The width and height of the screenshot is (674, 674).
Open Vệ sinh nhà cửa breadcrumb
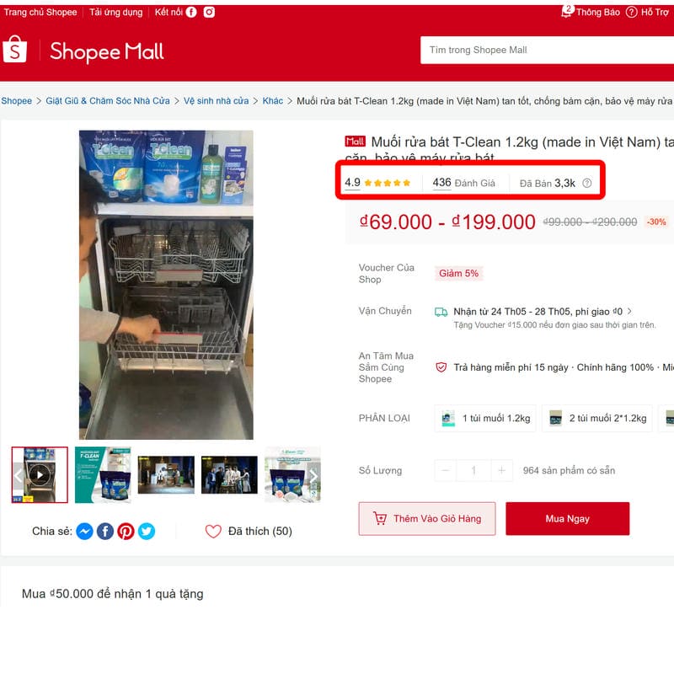(x=217, y=100)
